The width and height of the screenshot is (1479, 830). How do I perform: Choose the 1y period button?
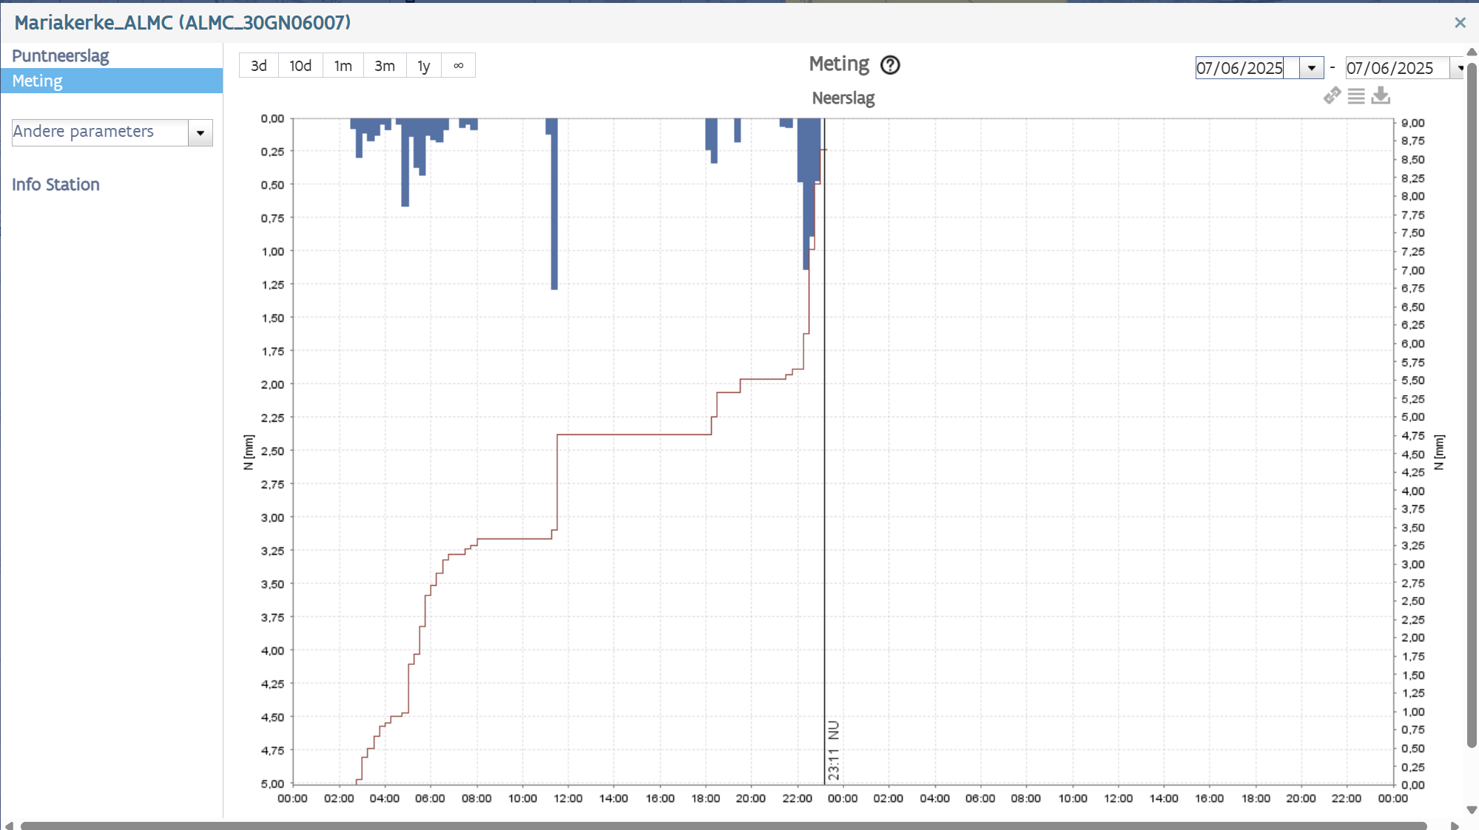point(423,66)
